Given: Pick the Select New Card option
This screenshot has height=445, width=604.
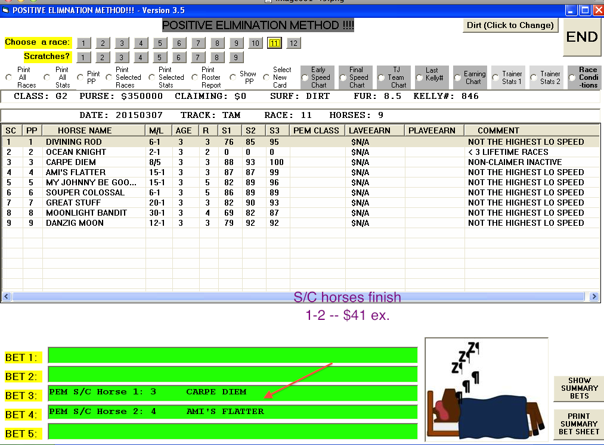Looking at the screenshot, I should [x=266, y=77].
